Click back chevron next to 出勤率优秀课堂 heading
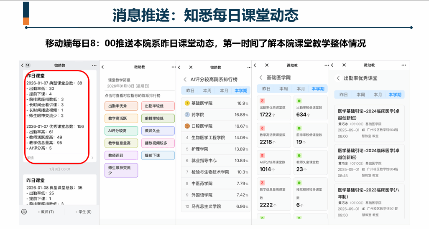 pyautogui.click(x=338, y=78)
